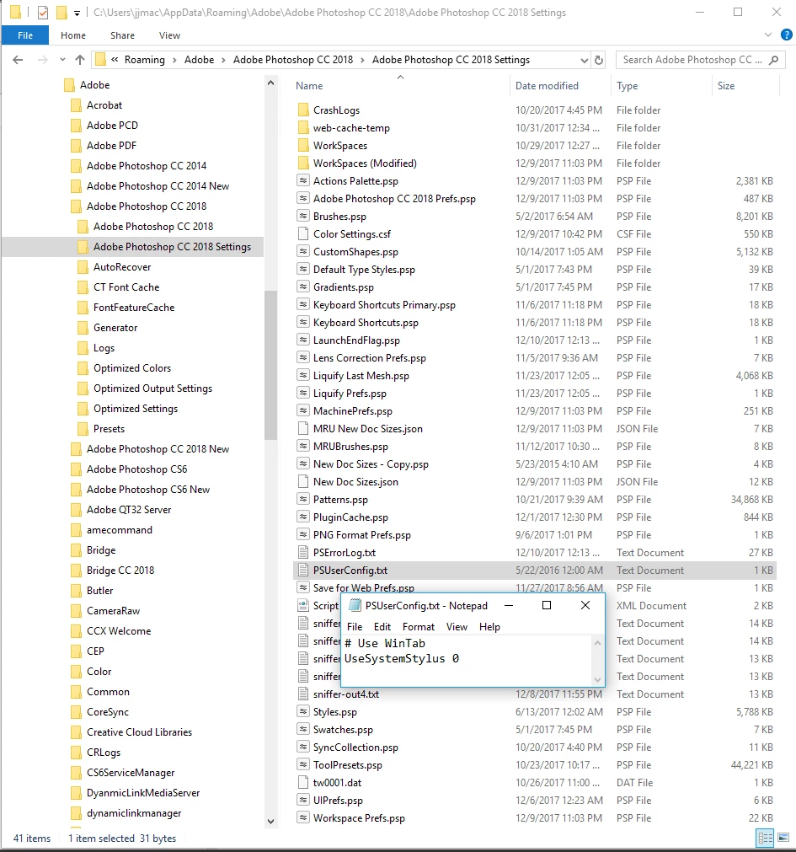Select Adobe Photoshop CS6 tree folder
Image resolution: width=796 pixels, height=852 pixels.
[136, 469]
